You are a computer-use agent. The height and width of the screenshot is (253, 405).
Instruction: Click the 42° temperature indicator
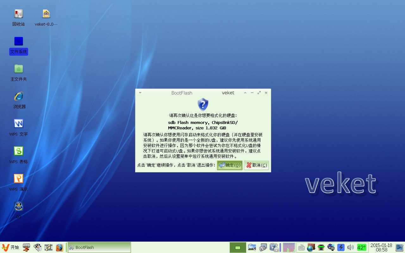362,247
